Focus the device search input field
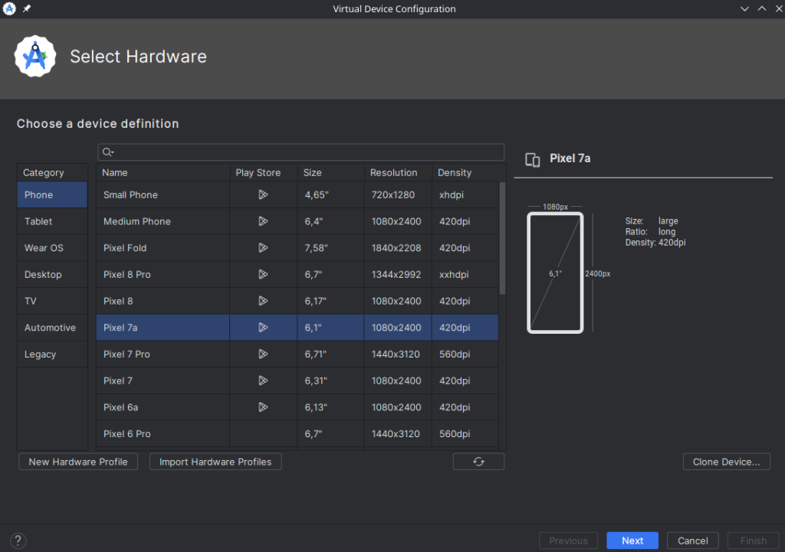This screenshot has height=552, width=785. coord(307,152)
